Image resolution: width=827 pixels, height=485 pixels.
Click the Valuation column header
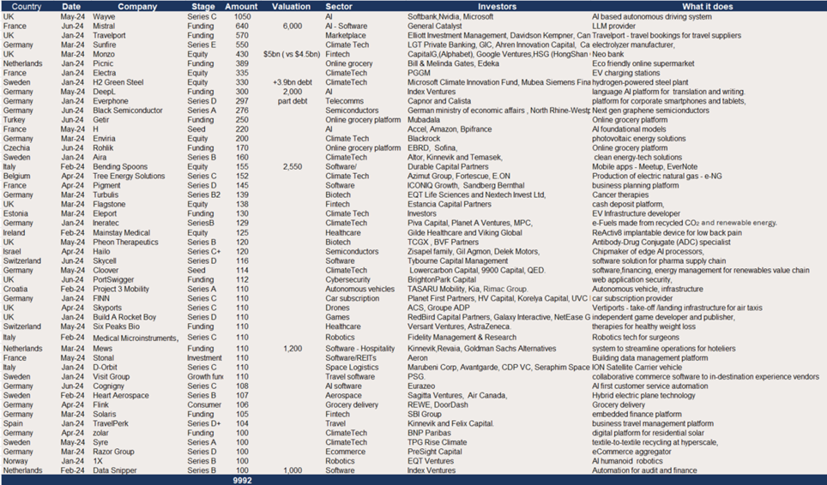pos(291,6)
